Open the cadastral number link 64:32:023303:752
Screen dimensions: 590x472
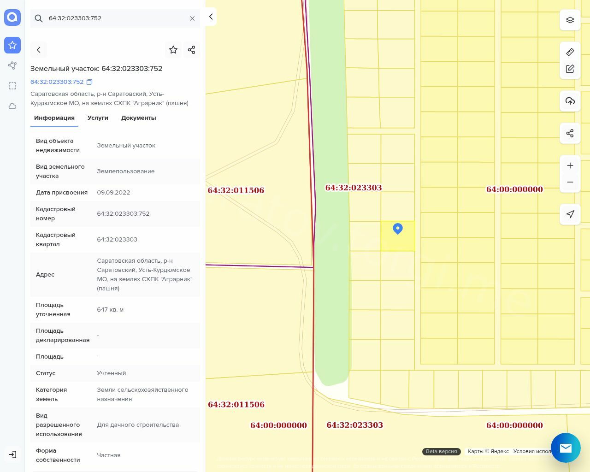point(57,82)
